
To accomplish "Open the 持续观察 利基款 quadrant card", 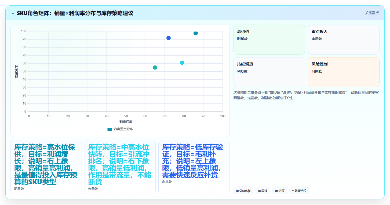I will tap(269, 72).
